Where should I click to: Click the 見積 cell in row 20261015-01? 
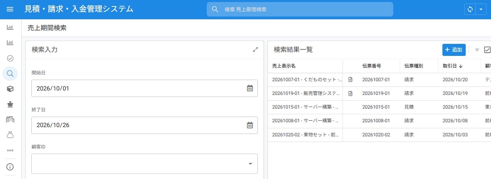pos(409,107)
